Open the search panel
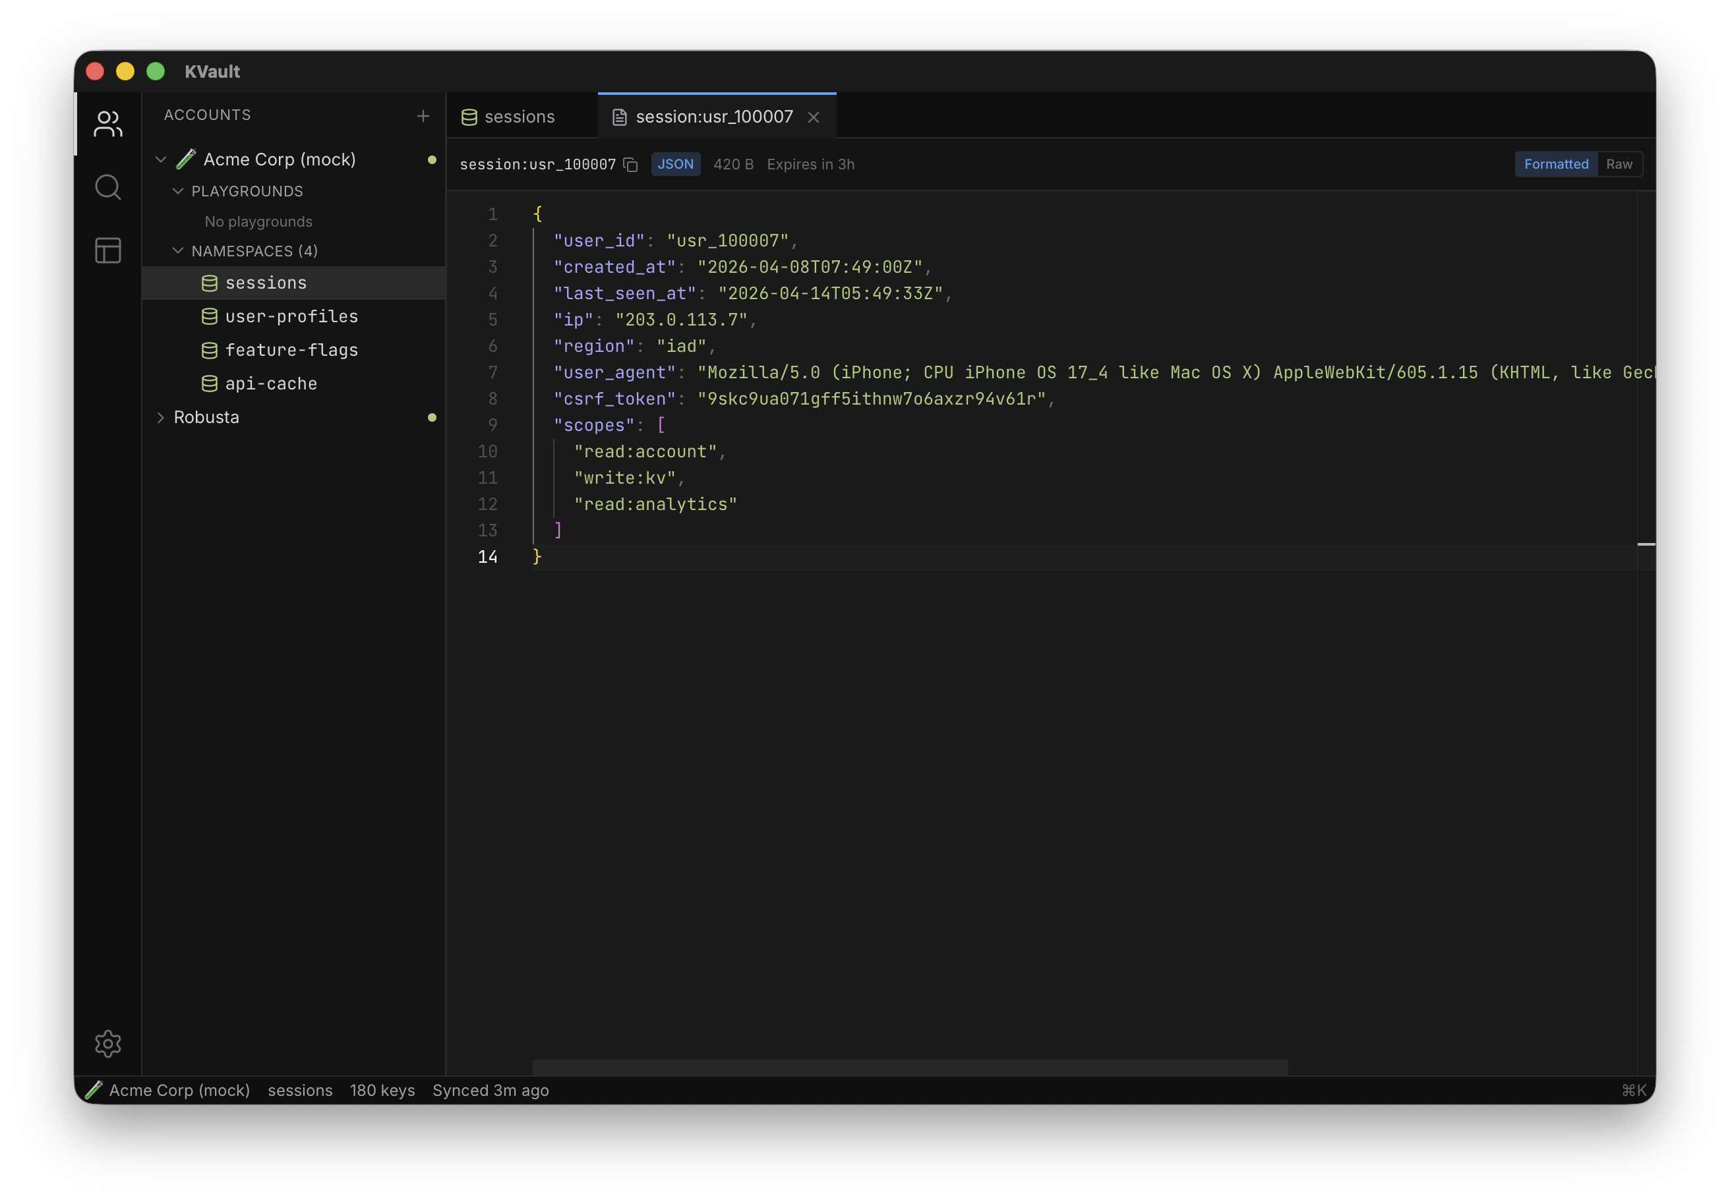The height and width of the screenshot is (1202, 1730). tap(107, 186)
